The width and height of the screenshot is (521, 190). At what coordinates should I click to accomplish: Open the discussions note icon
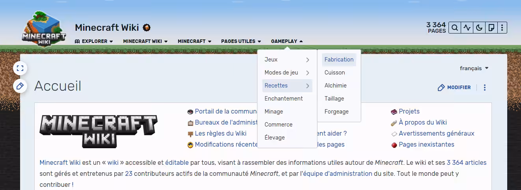point(491,28)
